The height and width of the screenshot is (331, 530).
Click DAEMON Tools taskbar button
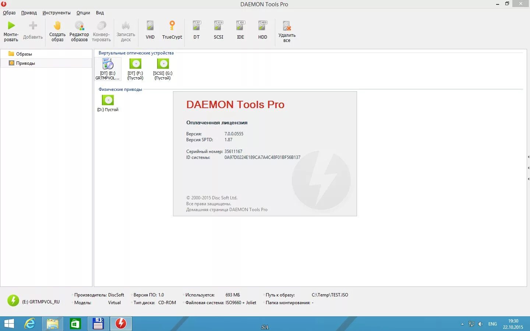(121, 324)
